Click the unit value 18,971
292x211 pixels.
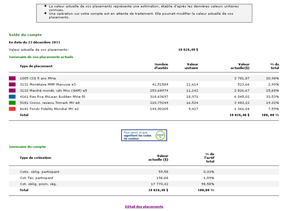[192, 97]
